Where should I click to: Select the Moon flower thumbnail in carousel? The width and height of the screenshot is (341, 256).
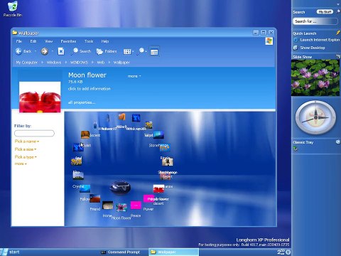click(121, 207)
